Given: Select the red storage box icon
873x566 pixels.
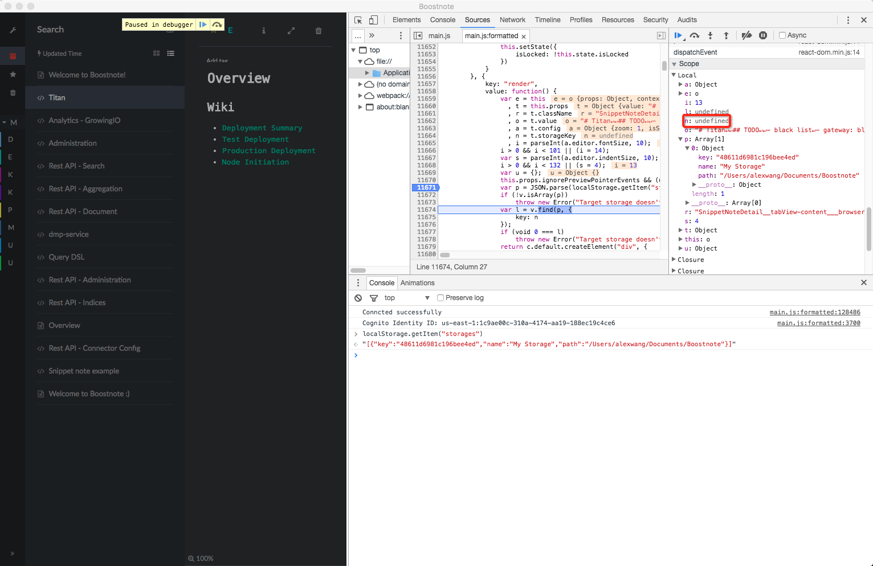Looking at the screenshot, I should coord(13,56).
